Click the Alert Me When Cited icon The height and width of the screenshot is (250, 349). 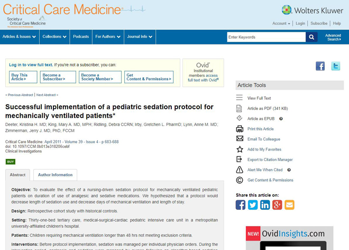click(240, 169)
